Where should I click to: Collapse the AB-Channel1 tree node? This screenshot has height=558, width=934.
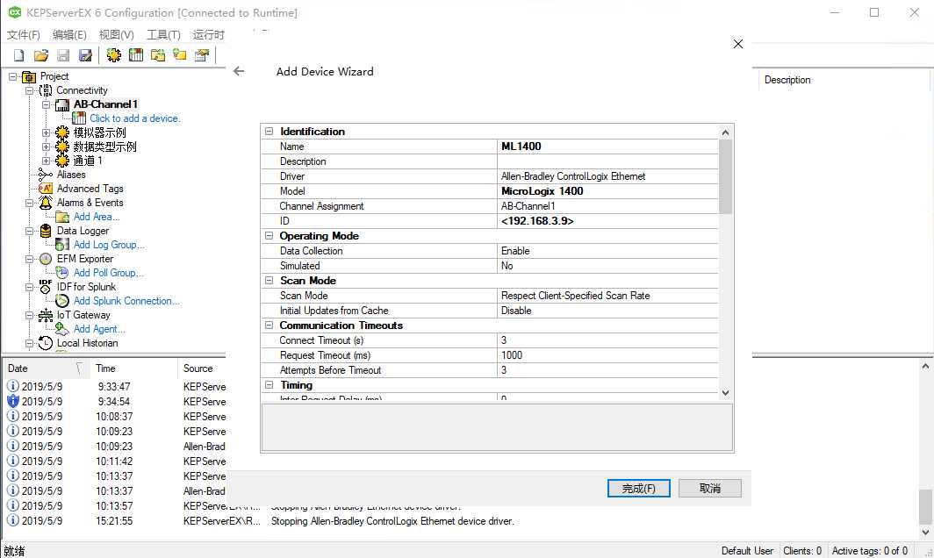click(46, 104)
